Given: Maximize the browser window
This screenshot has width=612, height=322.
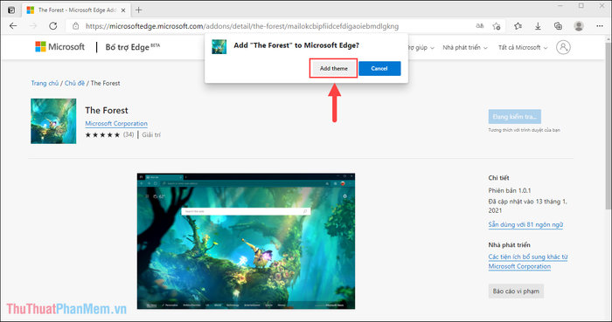Looking at the screenshot, I should click(x=581, y=6).
